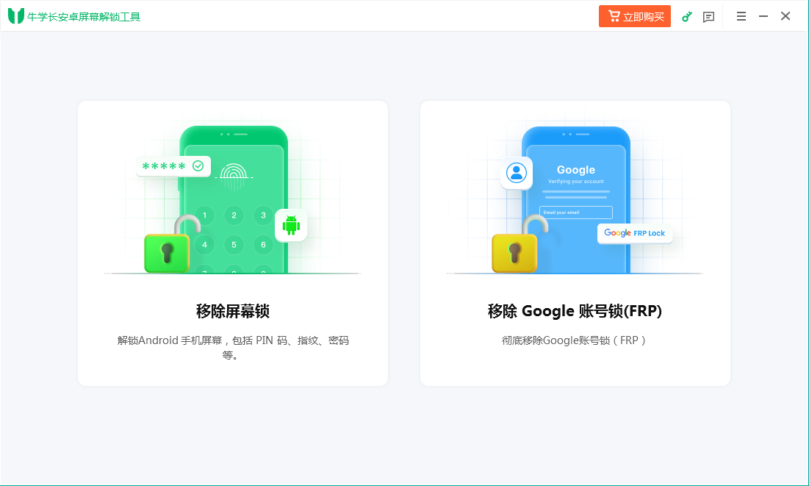Open registration with the green key icon

coord(687,16)
